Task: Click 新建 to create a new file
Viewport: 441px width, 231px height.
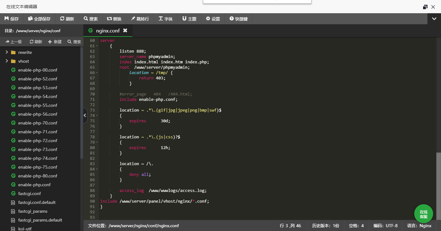Action: click(x=55, y=42)
